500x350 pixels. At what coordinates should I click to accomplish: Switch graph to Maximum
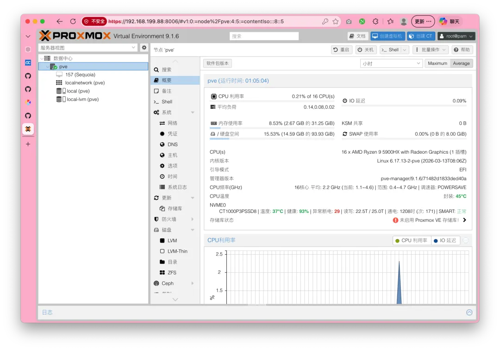click(x=437, y=63)
